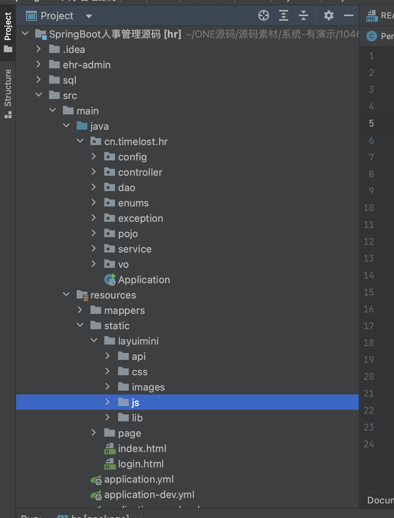Click the dao package icon
The image size is (394, 518).
point(110,187)
